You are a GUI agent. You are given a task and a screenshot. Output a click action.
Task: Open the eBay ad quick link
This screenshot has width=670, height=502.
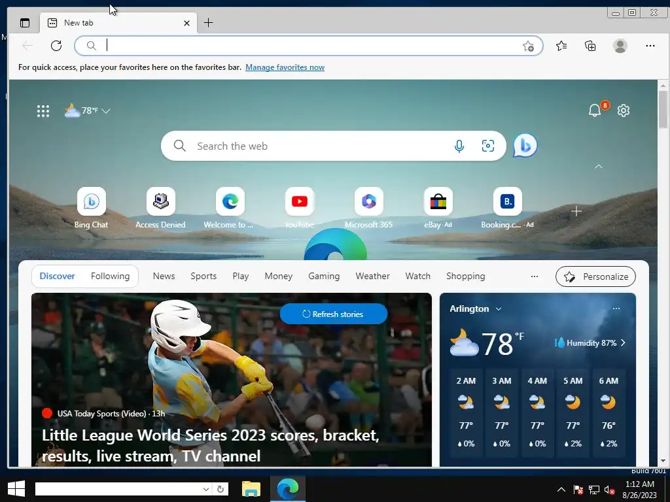click(438, 209)
